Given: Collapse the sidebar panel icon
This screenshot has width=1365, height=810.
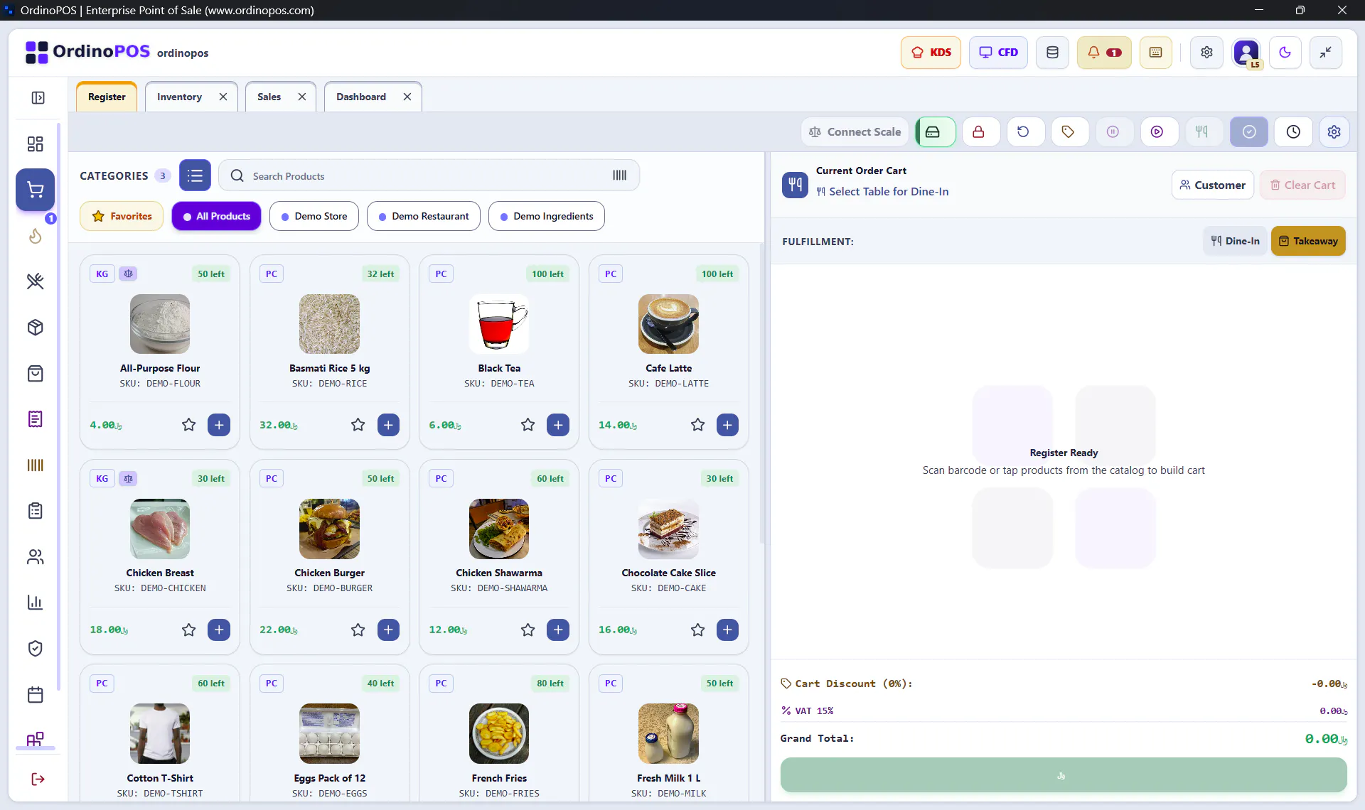Looking at the screenshot, I should pos(38,98).
